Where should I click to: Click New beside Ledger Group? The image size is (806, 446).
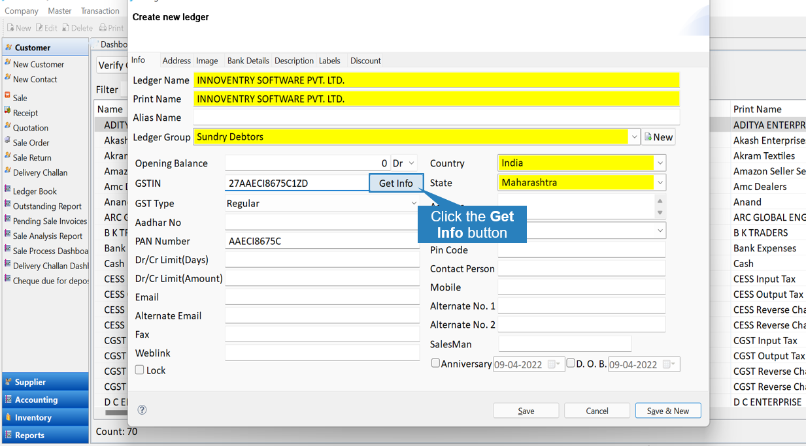658,137
